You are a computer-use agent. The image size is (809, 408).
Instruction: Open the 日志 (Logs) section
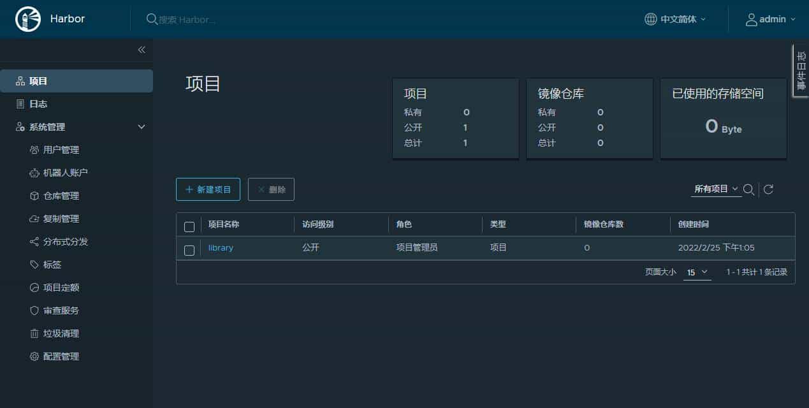coord(20,103)
